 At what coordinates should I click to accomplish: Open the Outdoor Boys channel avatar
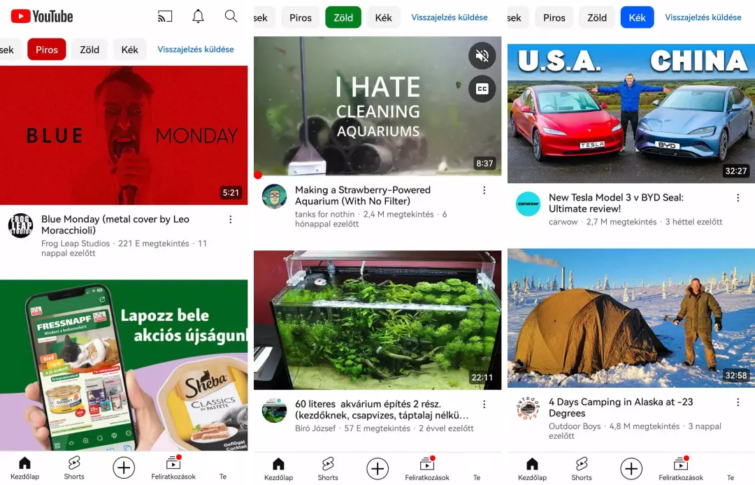(528, 409)
